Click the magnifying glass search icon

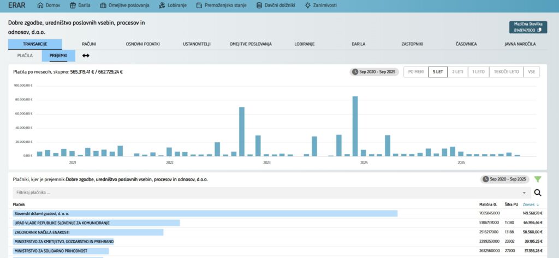point(538,193)
